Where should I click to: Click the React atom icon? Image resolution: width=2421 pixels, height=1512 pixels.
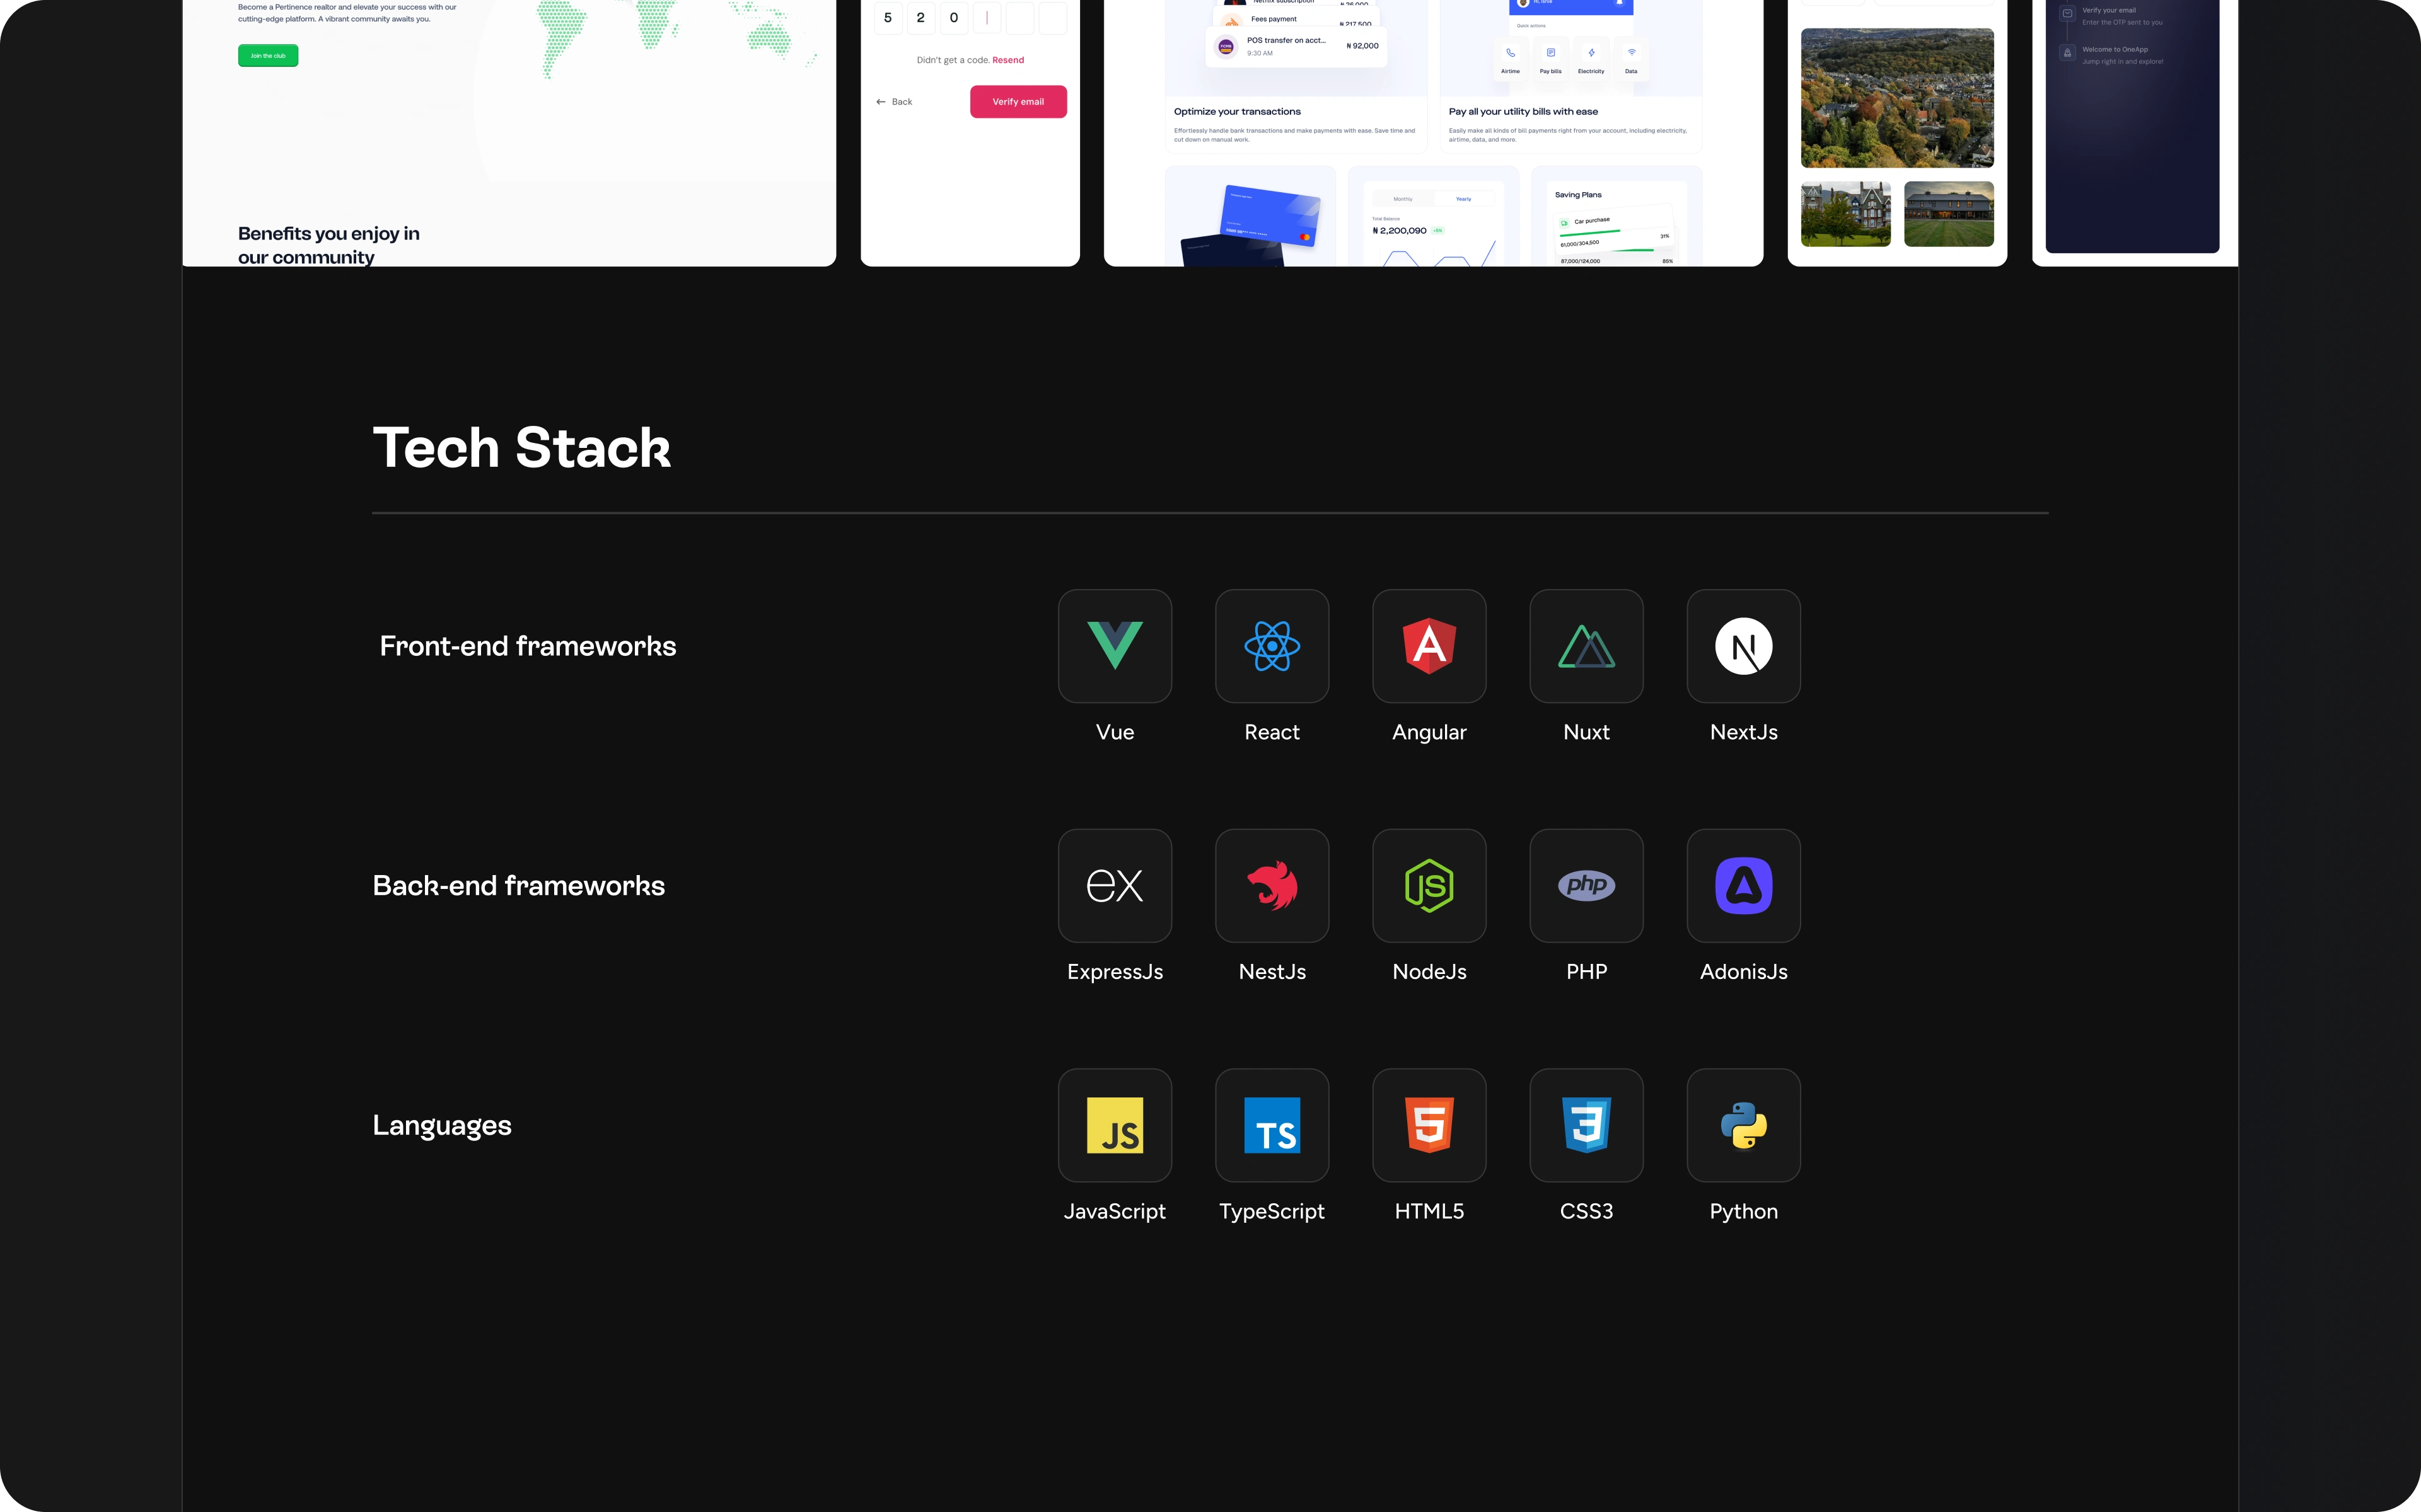[x=1272, y=646]
